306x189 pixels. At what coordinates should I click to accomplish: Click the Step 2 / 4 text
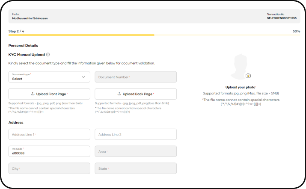point(16,31)
